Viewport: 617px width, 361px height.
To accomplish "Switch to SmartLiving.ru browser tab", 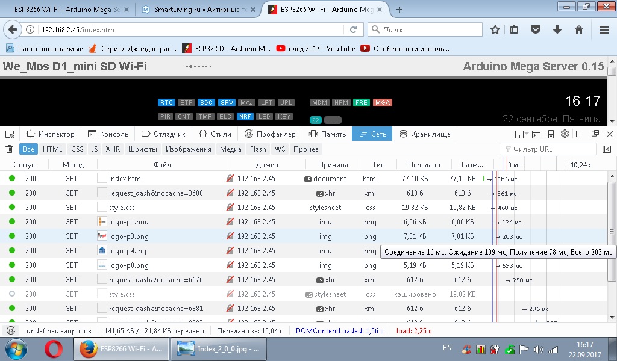I will click(198, 10).
